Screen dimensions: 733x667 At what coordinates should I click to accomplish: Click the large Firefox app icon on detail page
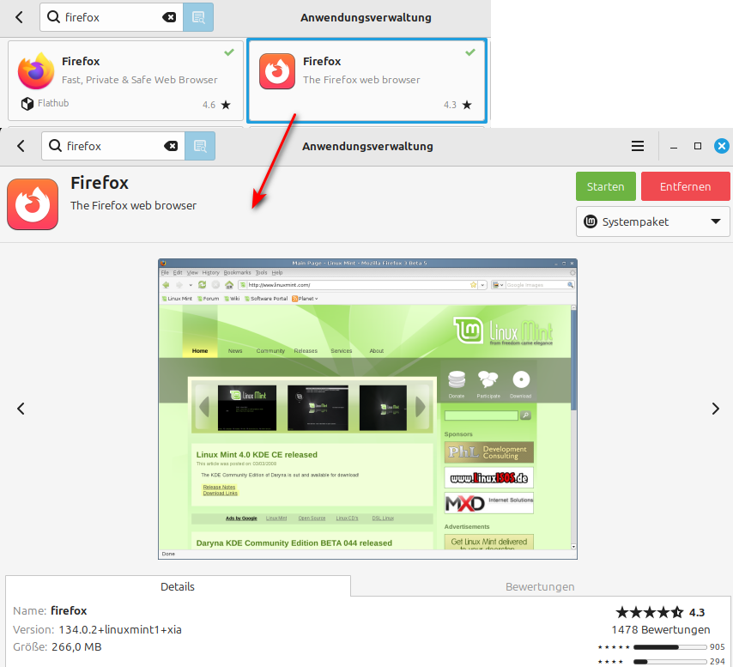click(x=33, y=204)
